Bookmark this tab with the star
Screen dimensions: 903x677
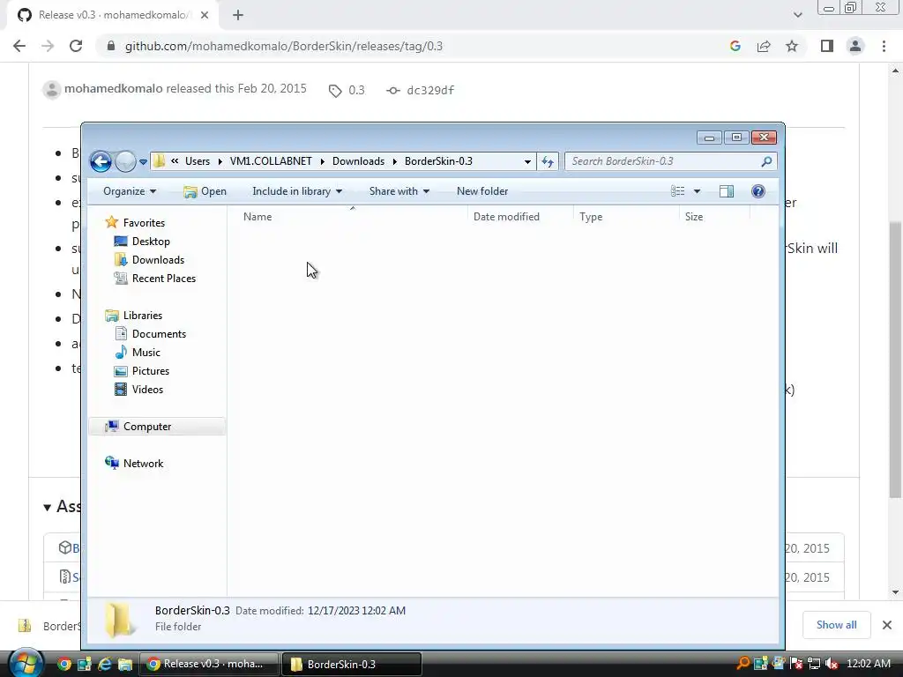click(x=792, y=46)
